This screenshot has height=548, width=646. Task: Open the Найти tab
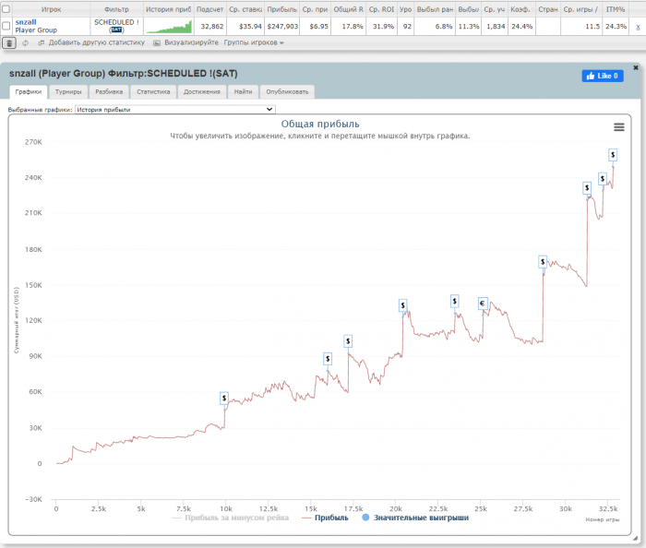(x=243, y=92)
